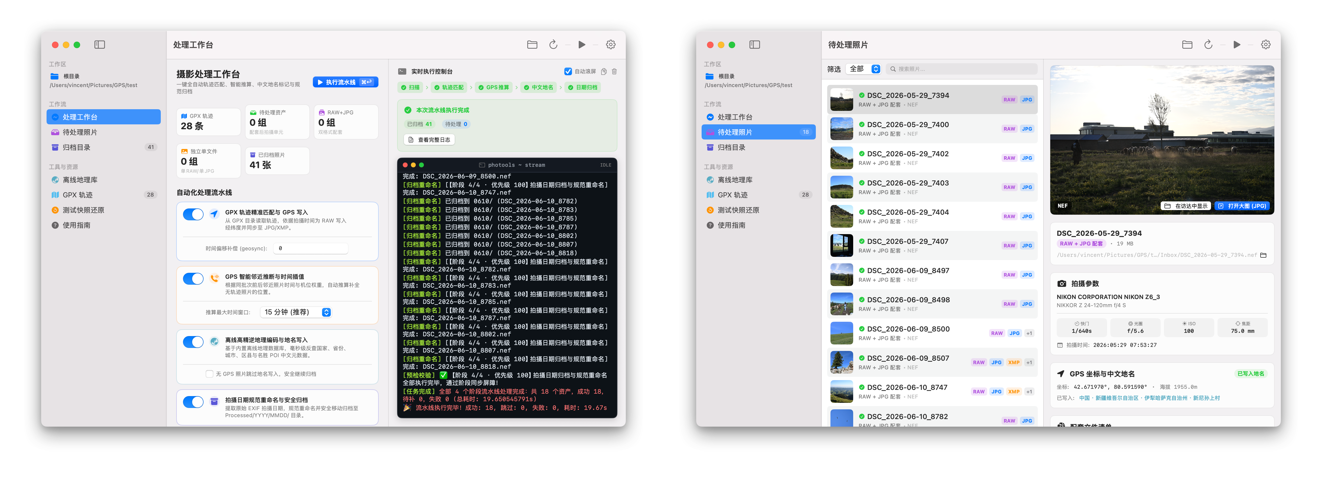Turn off the GPS 智能邻近推断与时间插值 switch
This screenshot has width=1322, height=478.
click(193, 279)
